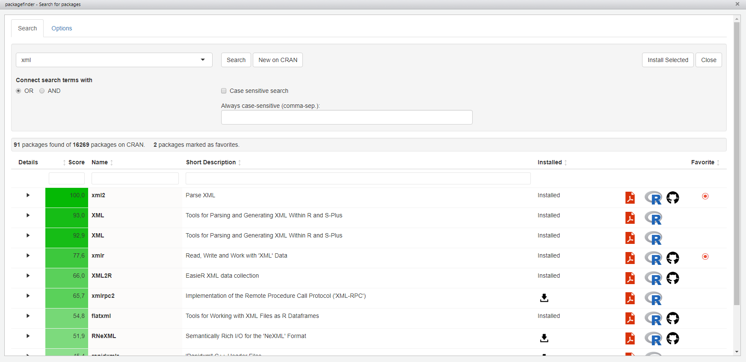This screenshot has height=362, width=746.
Task: Open GitHub page for flatxml package
Action: tap(672, 318)
